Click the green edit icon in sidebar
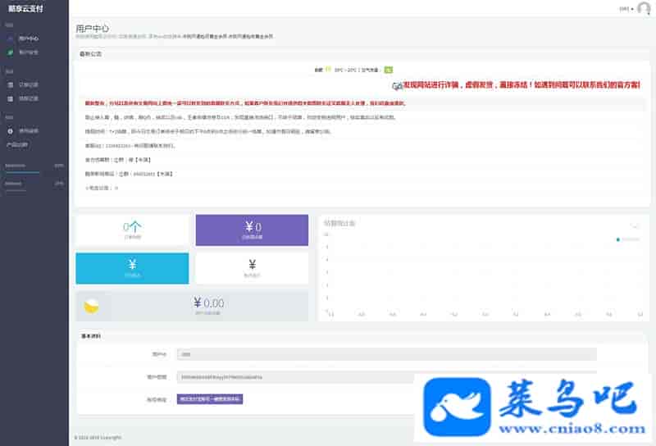The height and width of the screenshot is (446, 656). [10, 52]
